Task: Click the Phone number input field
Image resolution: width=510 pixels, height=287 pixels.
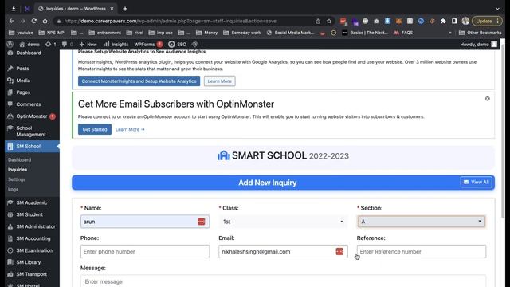Action: pyautogui.click(x=145, y=252)
